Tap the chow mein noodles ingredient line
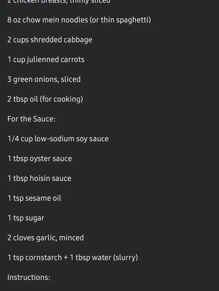 [79, 20]
